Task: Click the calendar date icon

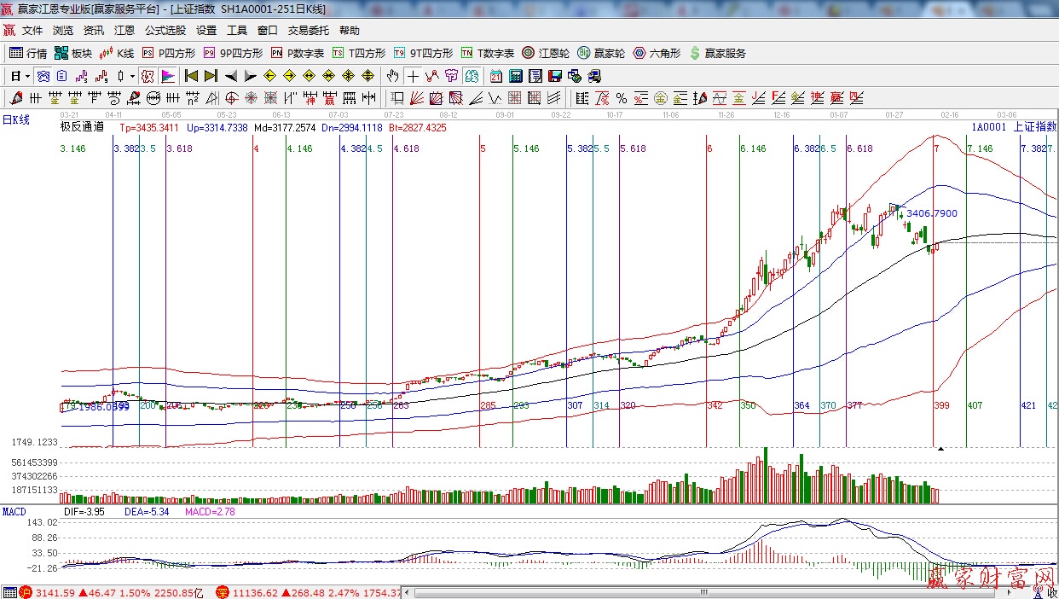Action: click(x=495, y=76)
